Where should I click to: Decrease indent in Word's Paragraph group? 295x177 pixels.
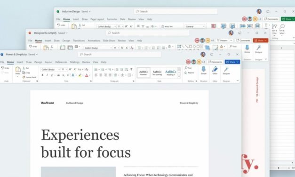(x=117, y=70)
